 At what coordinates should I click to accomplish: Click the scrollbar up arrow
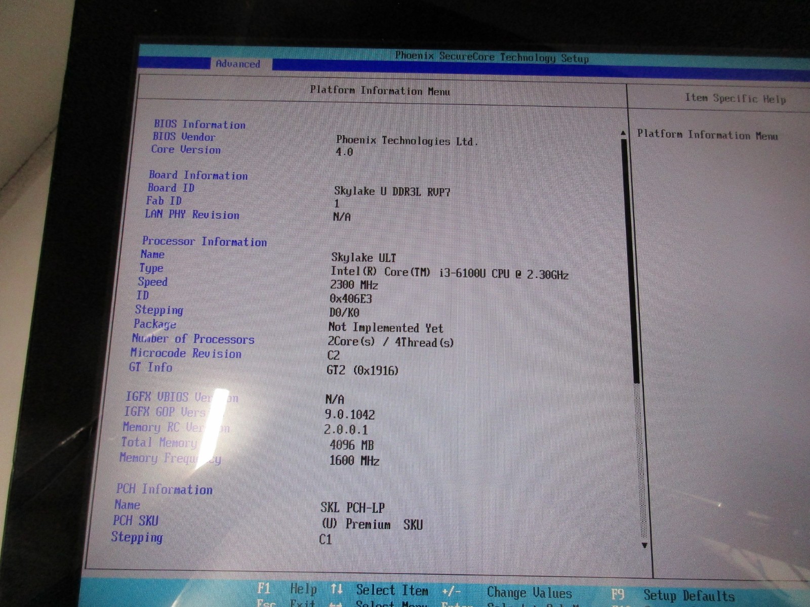coord(623,133)
